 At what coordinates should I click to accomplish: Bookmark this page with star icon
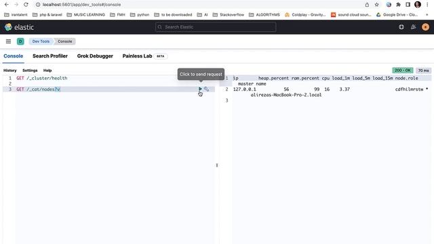(377, 5)
